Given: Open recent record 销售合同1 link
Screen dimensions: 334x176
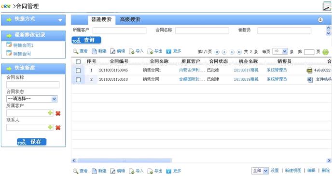Looking at the screenshot, I should (x=24, y=45).
